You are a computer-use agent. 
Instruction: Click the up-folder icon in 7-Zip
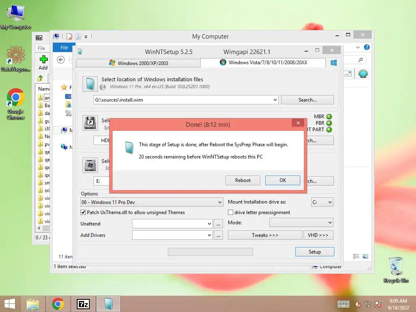pos(40,78)
